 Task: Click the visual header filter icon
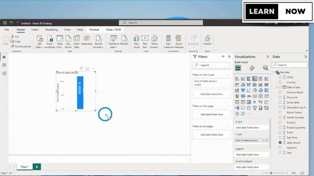pyautogui.click(x=81, y=68)
